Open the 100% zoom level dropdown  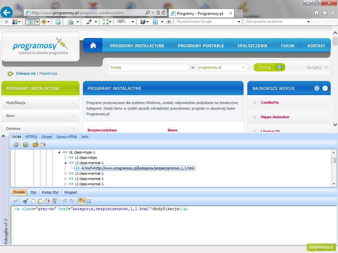(x=133, y=22)
